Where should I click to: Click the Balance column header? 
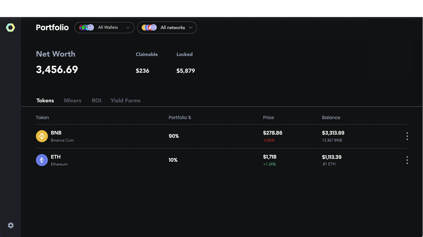331,118
